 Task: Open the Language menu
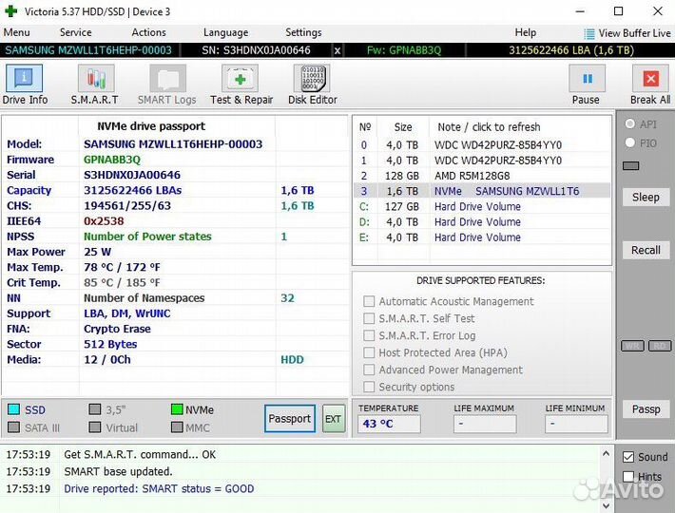click(226, 32)
